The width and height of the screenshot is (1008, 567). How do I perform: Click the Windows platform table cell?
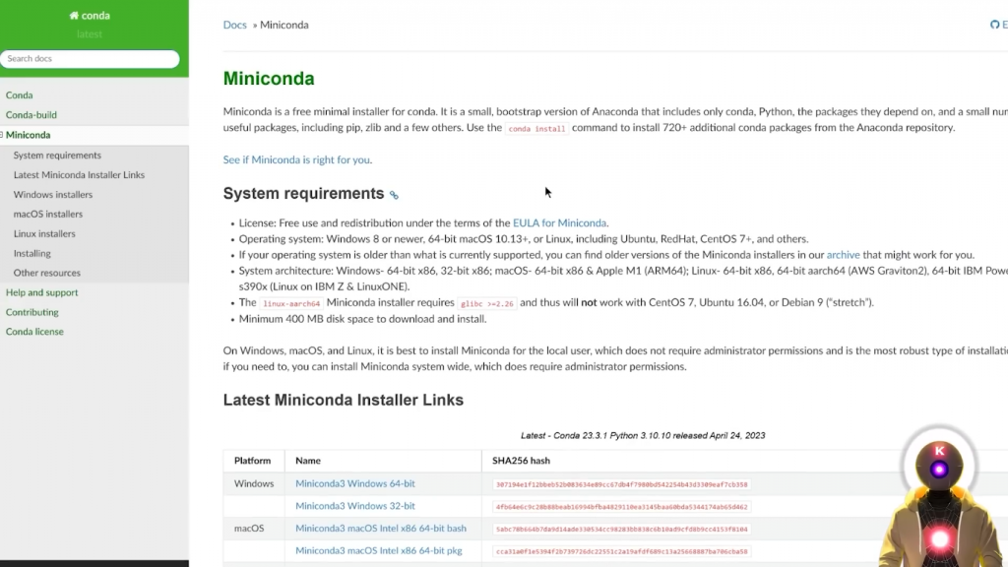(x=254, y=483)
